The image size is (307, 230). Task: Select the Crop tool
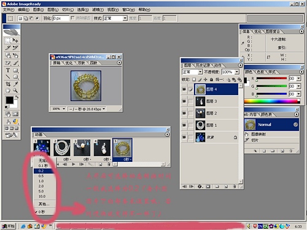coord(8,84)
